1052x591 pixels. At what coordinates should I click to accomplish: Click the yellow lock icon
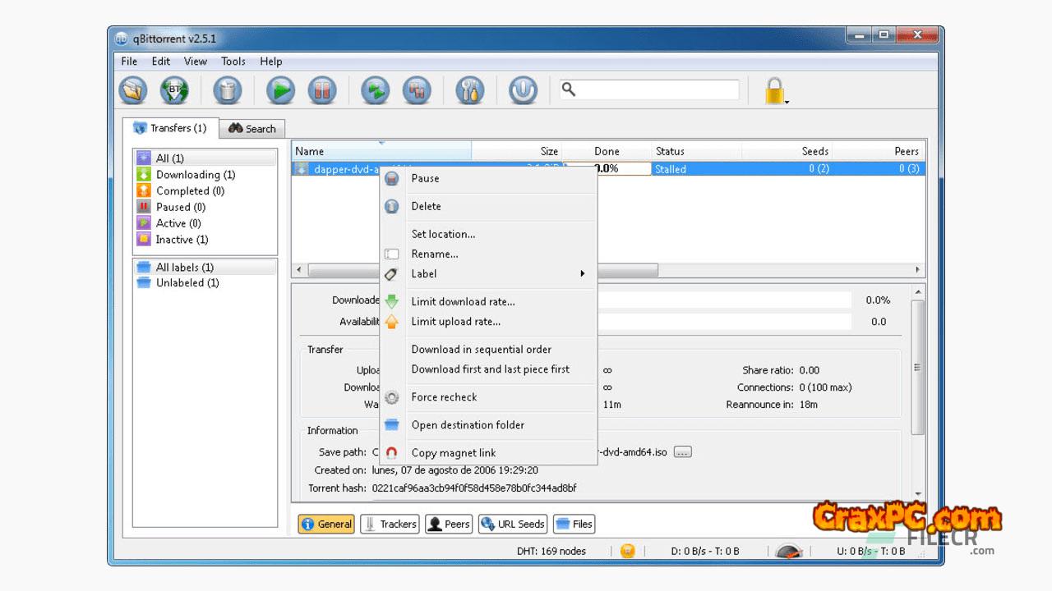tap(774, 90)
